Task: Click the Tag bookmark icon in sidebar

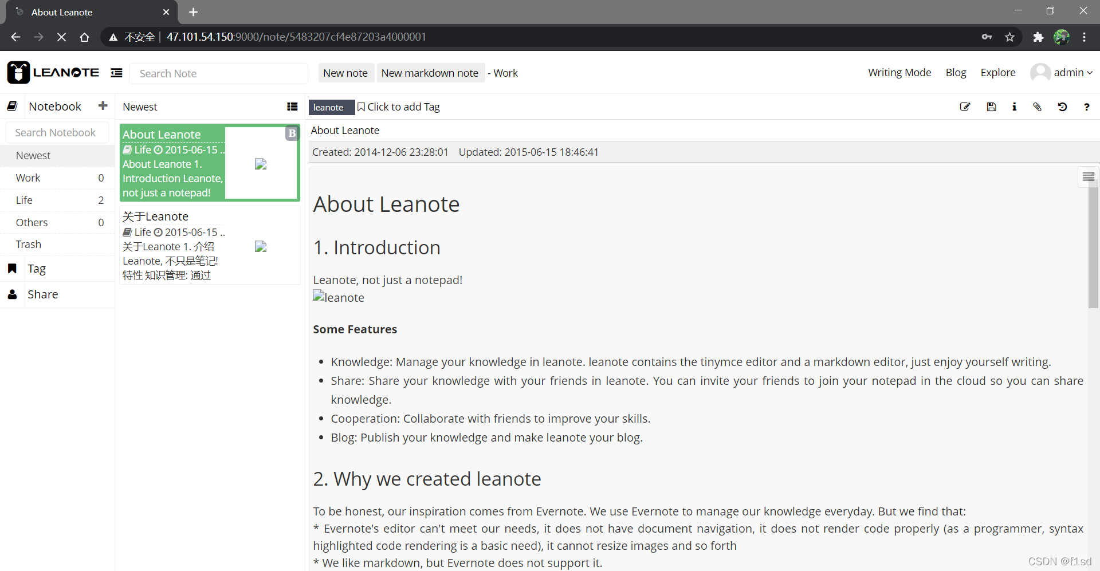Action: point(12,268)
